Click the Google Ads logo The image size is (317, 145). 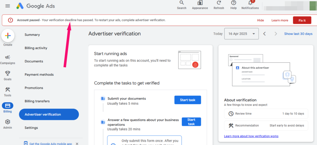(36, 6)
